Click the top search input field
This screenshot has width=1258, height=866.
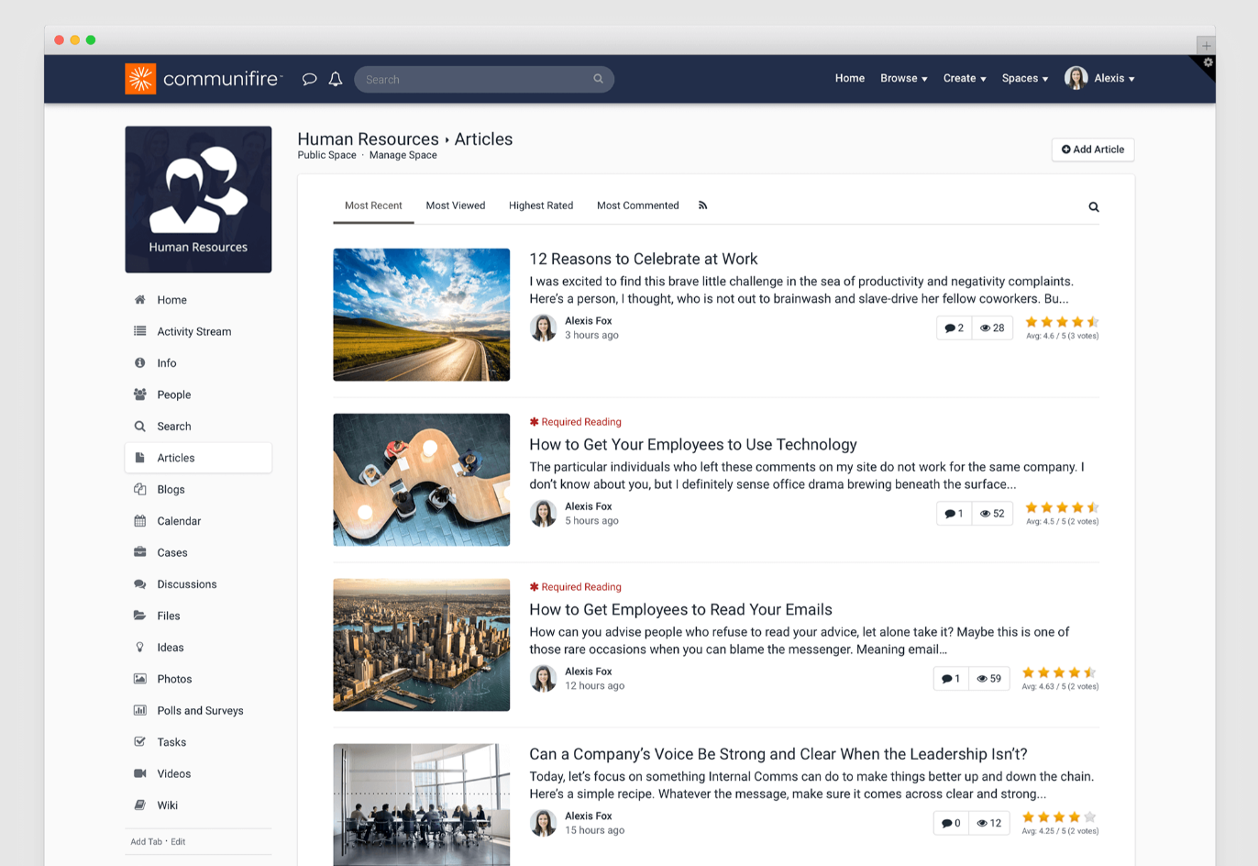click(484, 79)
